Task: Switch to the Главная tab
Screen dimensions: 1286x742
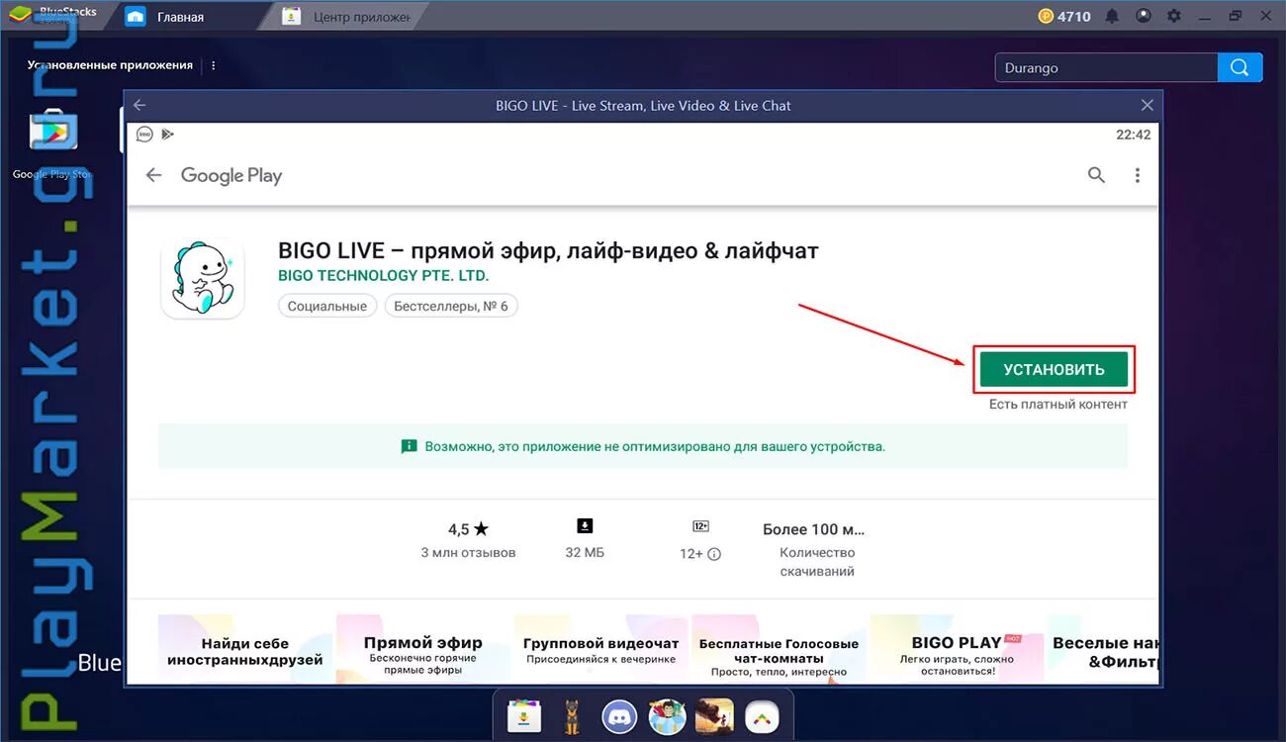Action: point(181,17)
